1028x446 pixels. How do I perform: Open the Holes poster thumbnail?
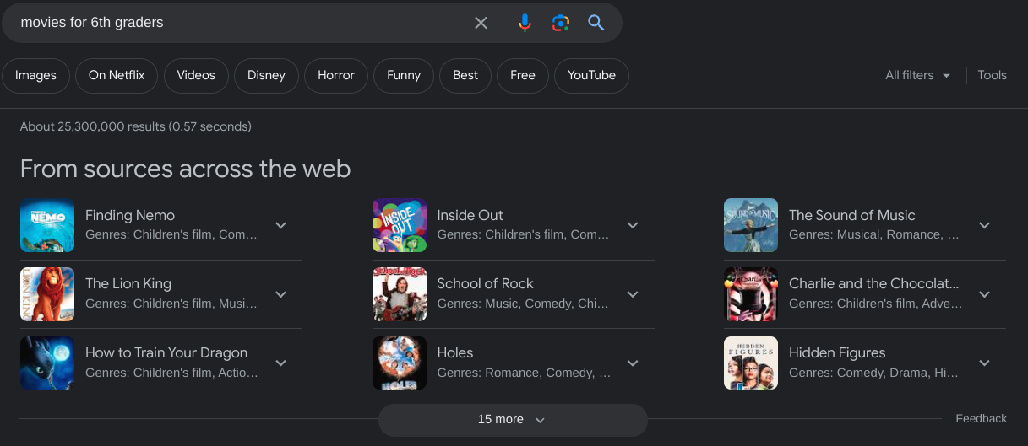400,363
